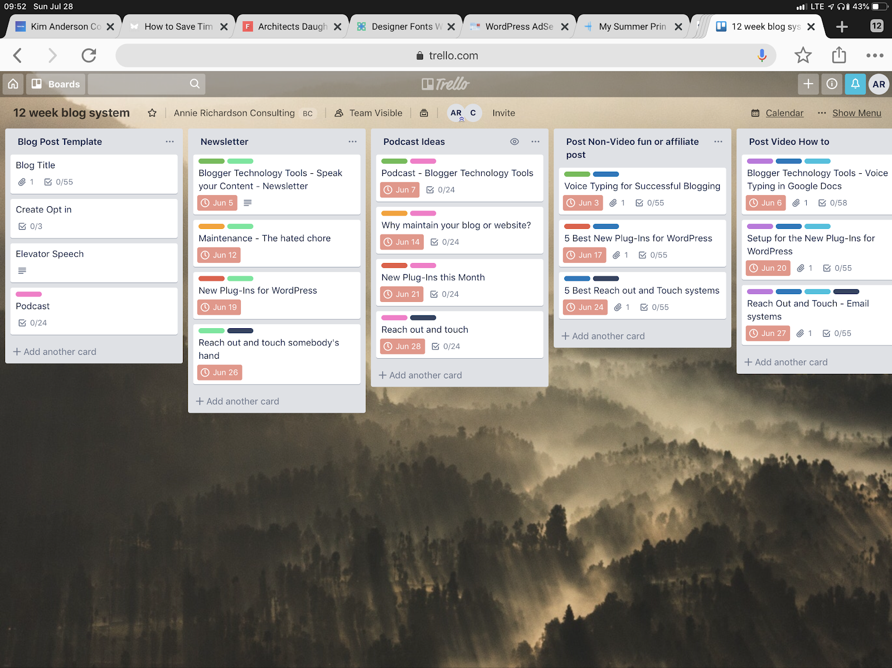Image resolution: width=892 pixels, height=668 pixels.
Task: Click attachment icon on Blog Title card
Action: click(x=22, y=182)
